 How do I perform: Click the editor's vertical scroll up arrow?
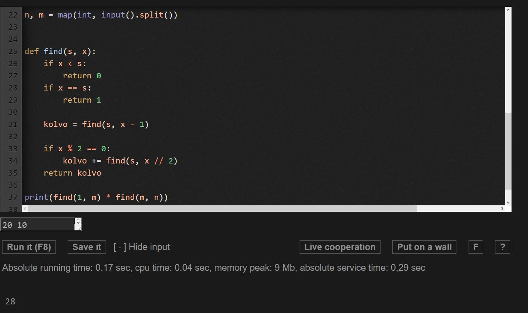click(508, 10)
